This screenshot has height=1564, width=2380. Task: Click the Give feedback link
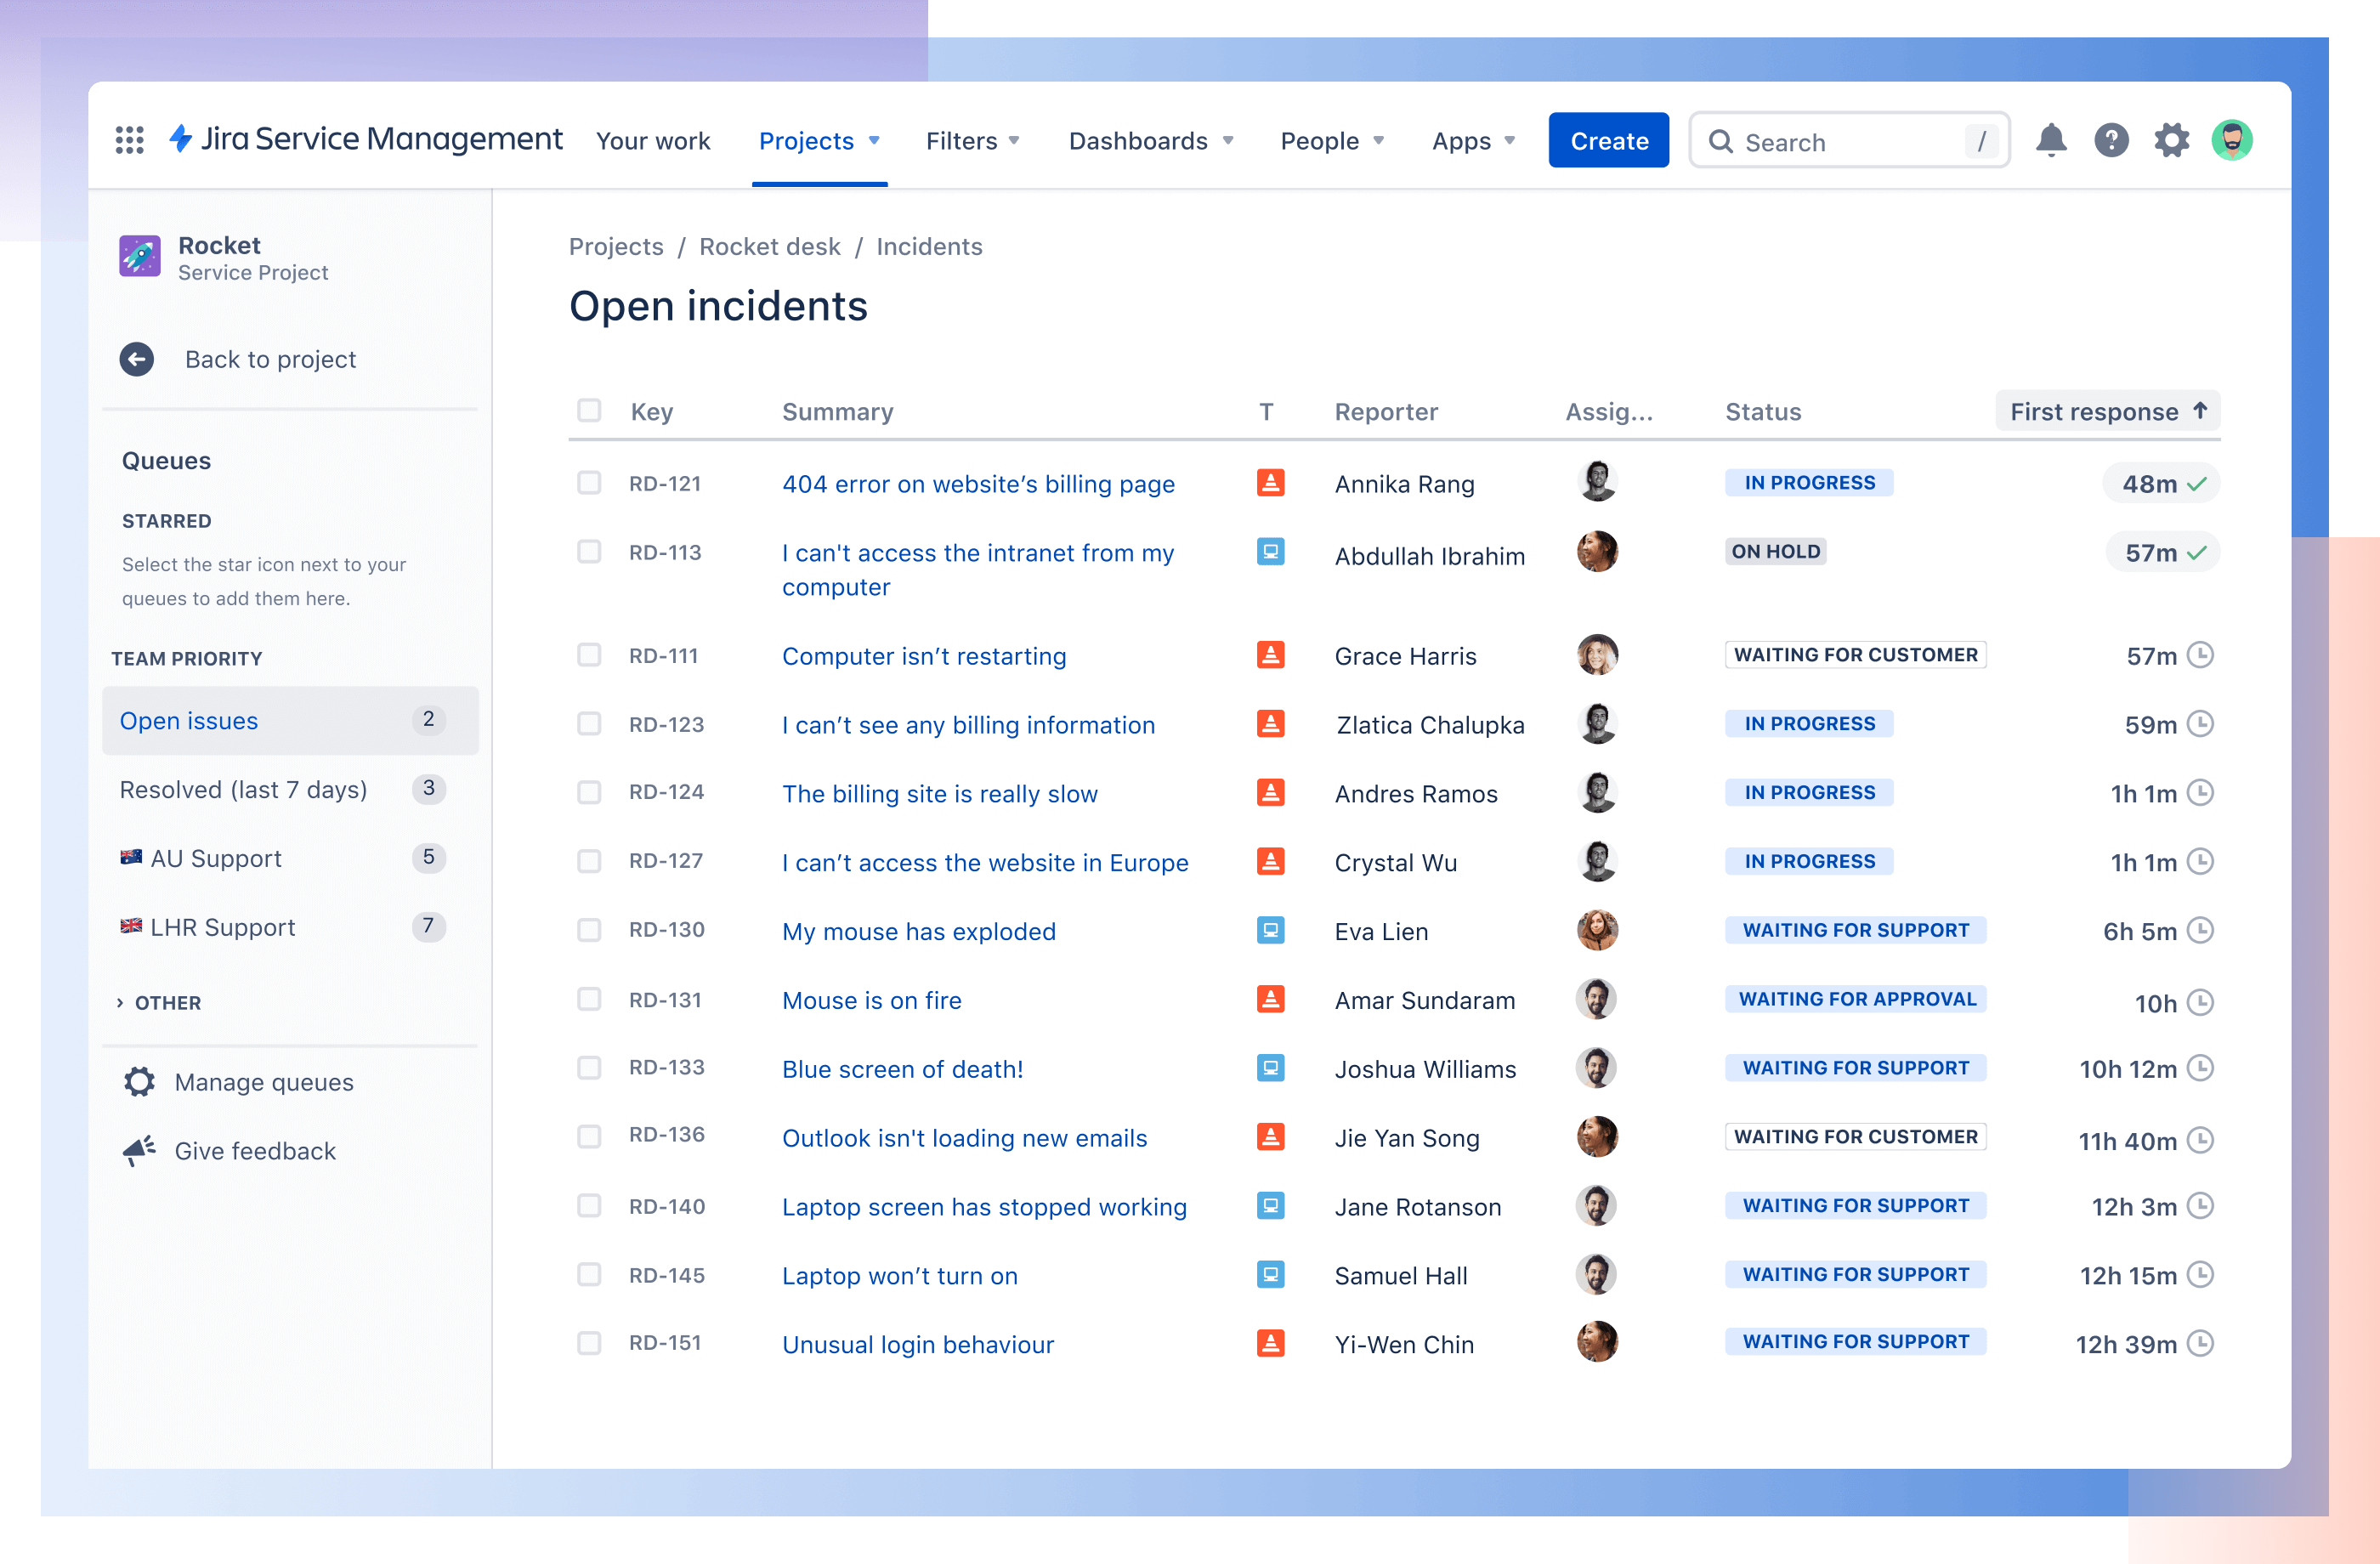click(x=258, y=1150)
